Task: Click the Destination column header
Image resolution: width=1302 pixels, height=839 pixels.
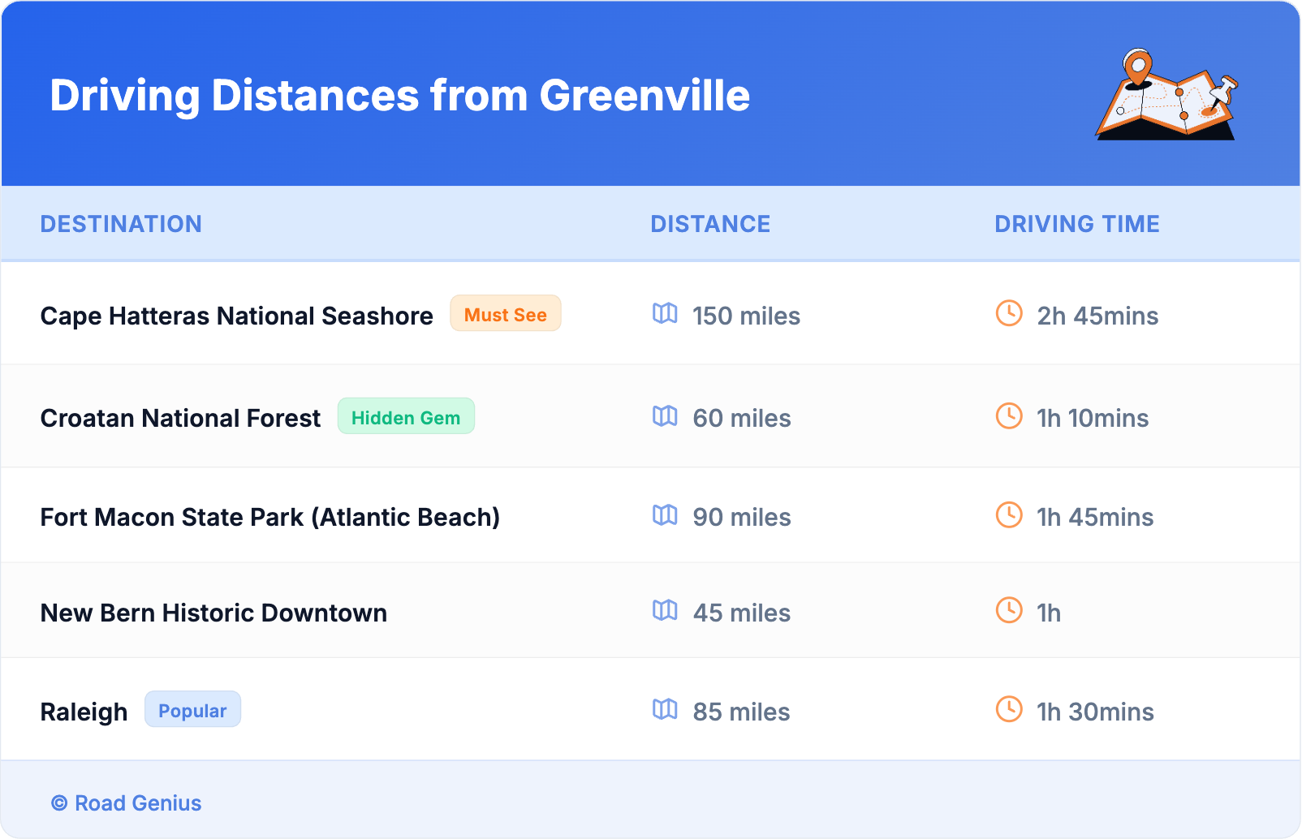Action: coord(121,224)
